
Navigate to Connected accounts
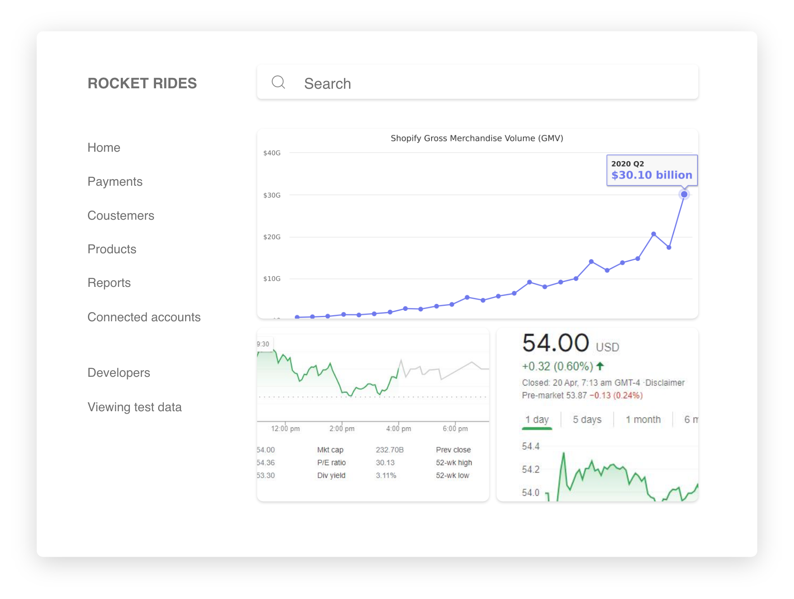(x=144, y=317)
